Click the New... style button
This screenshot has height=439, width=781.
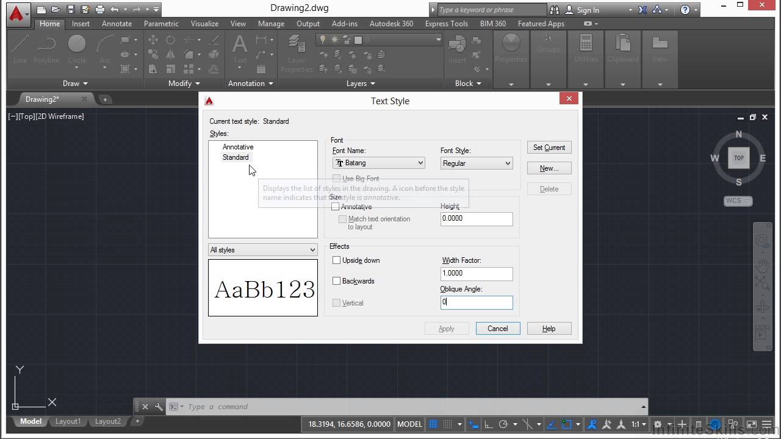(549, 168)
